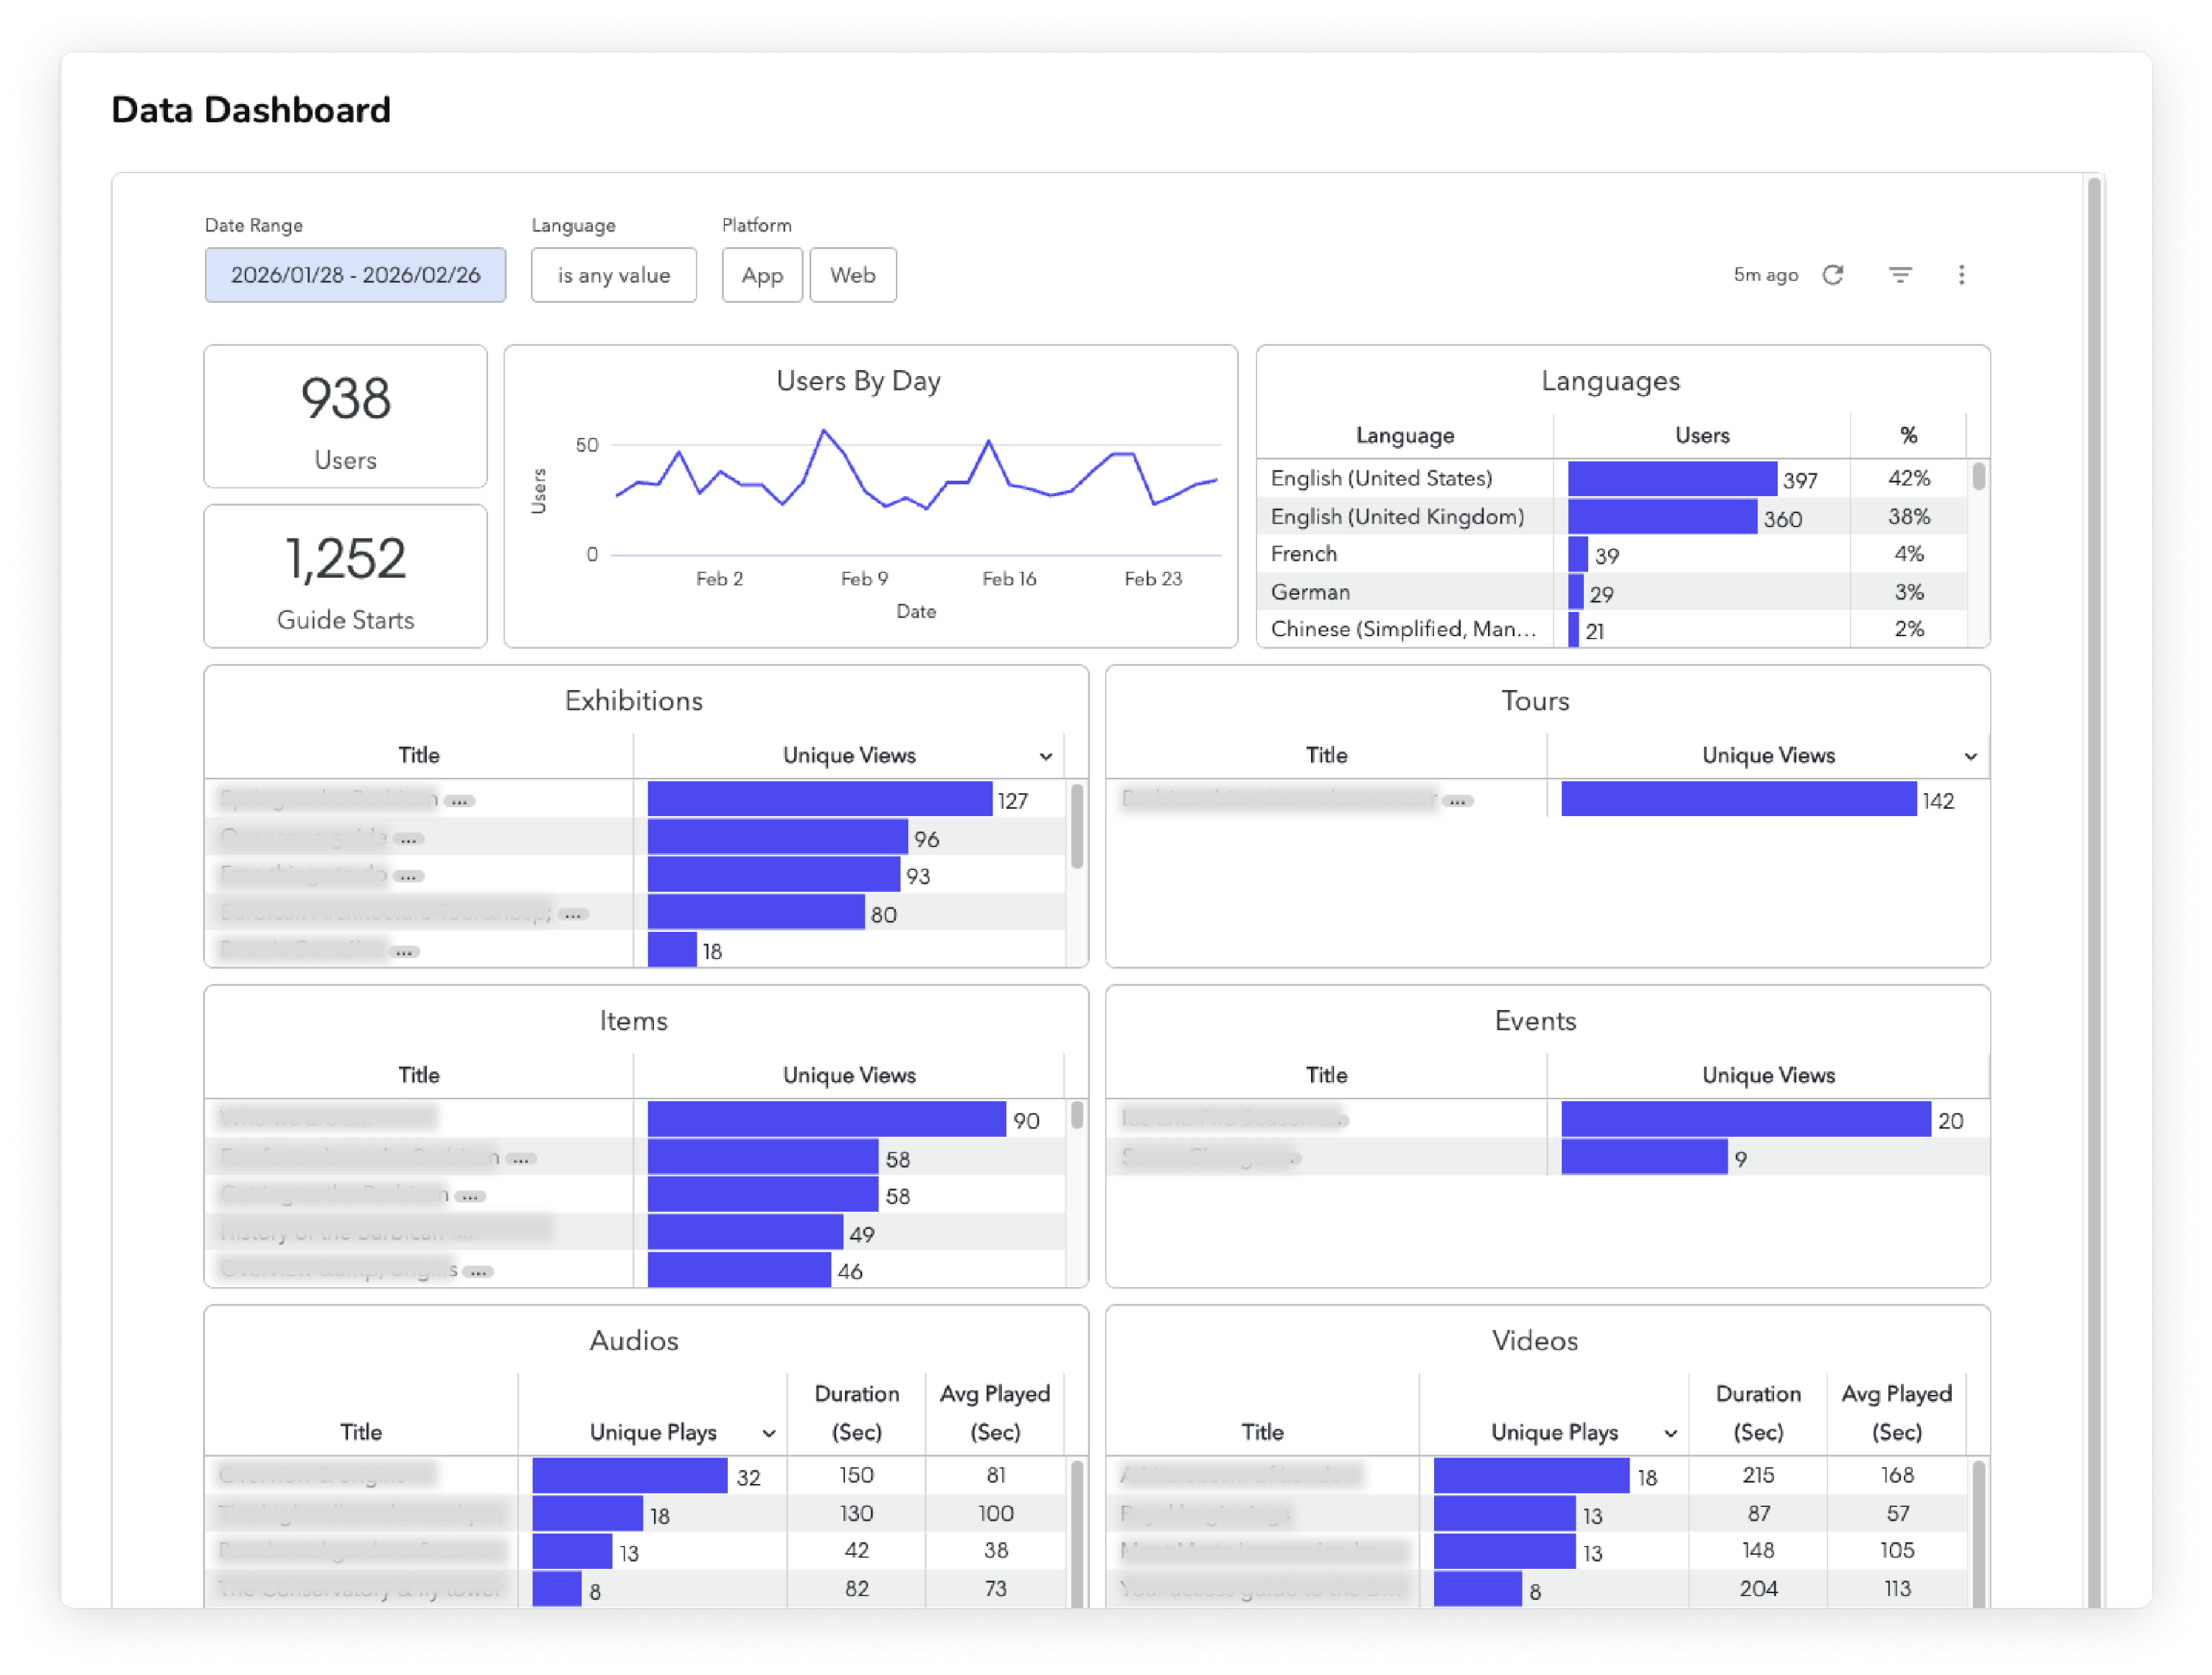Toggle the App platform filter
Viewport: 2212px width, 1675px height.
762,275
